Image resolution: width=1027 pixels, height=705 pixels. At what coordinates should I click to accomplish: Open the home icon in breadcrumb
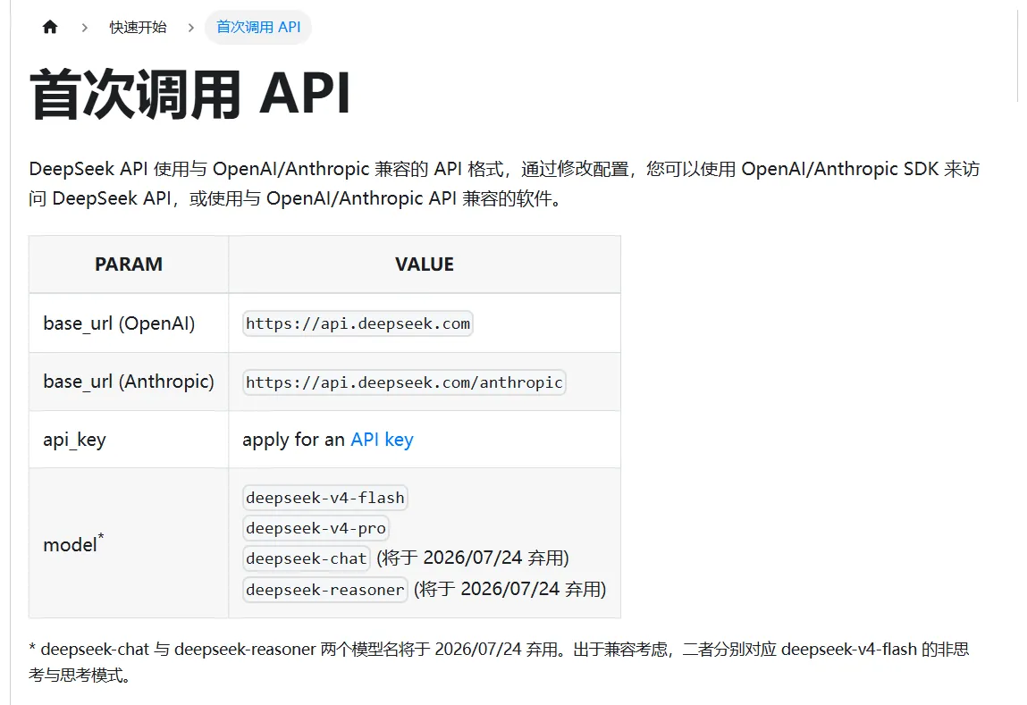pos(50,27)
